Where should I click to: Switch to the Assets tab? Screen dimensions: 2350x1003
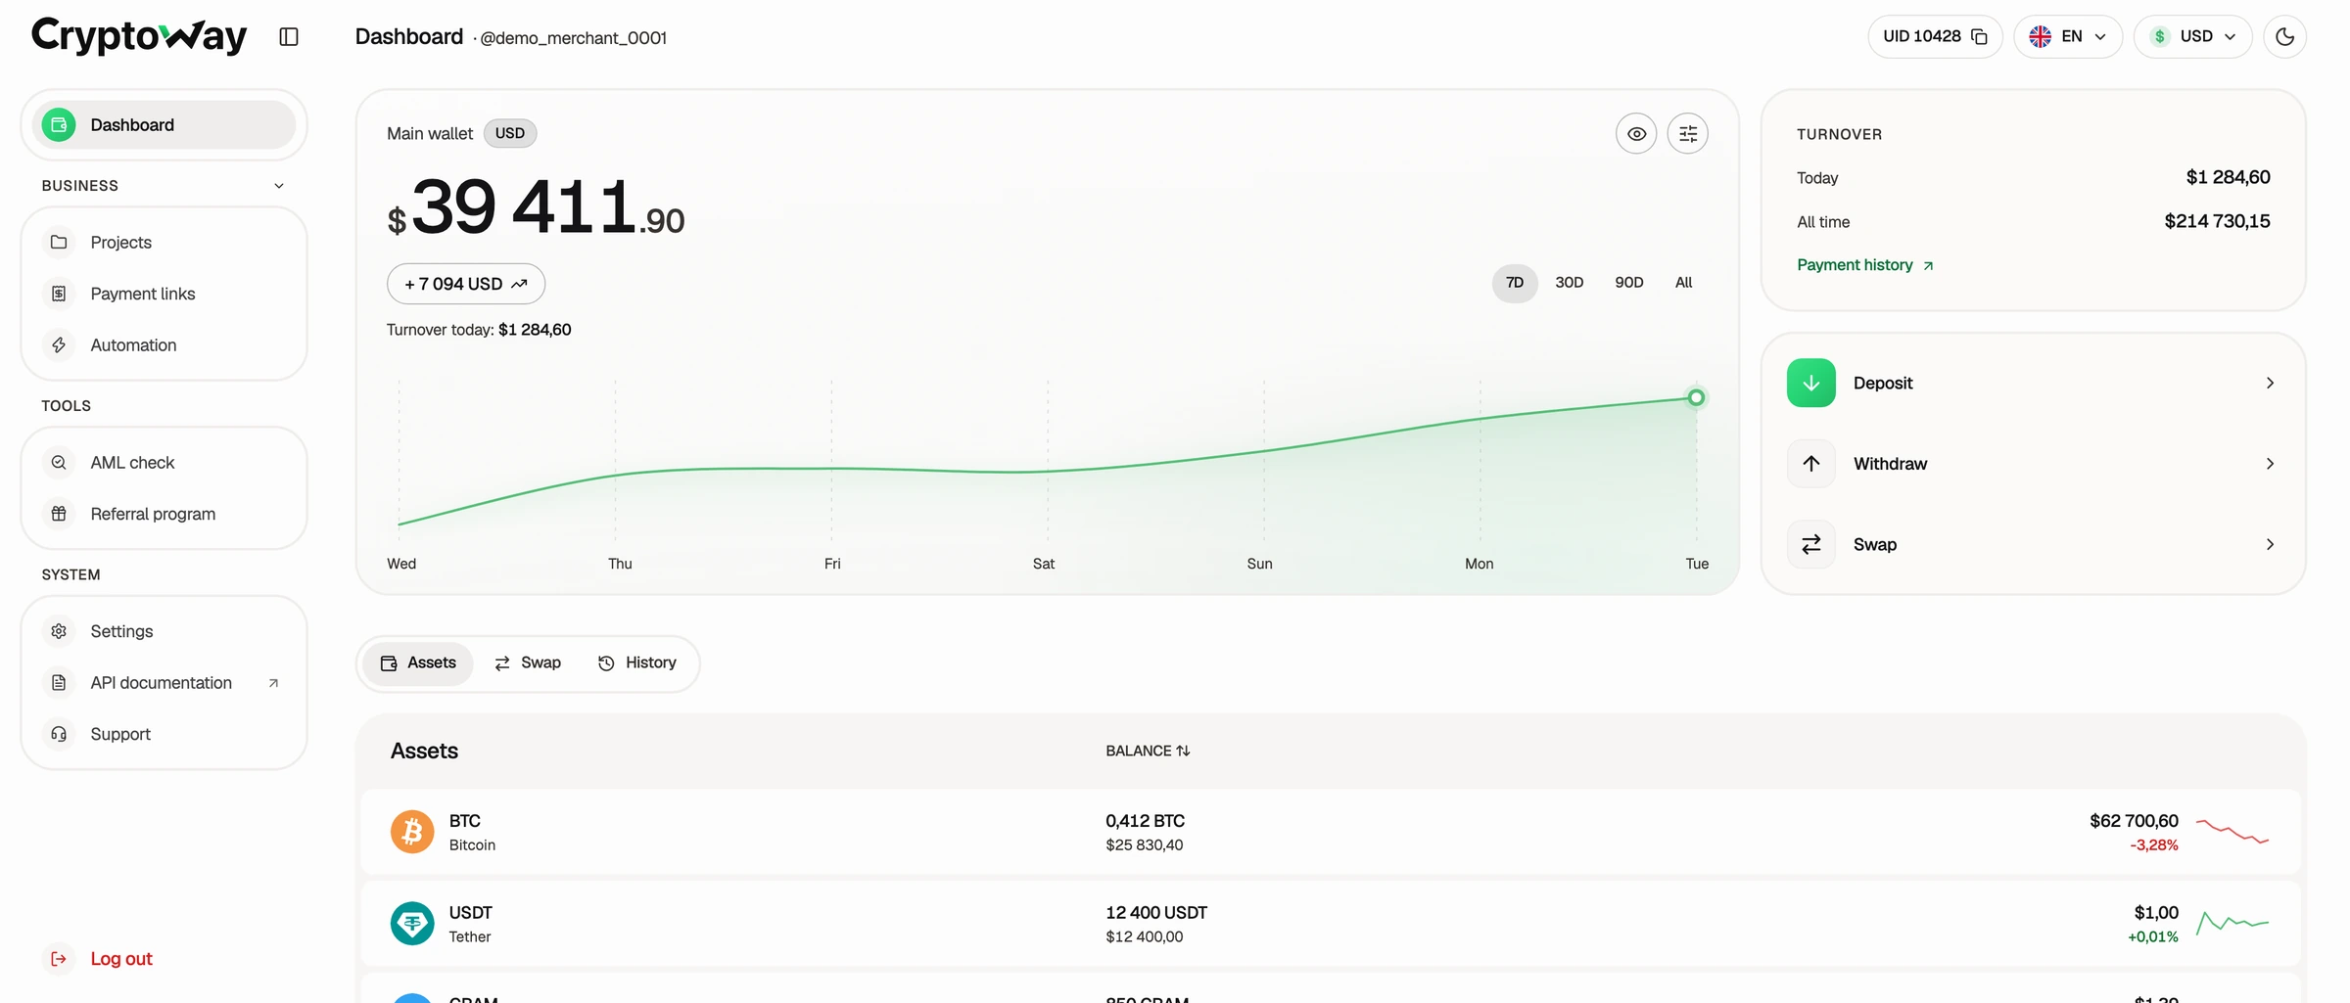(x=418, y=663)
